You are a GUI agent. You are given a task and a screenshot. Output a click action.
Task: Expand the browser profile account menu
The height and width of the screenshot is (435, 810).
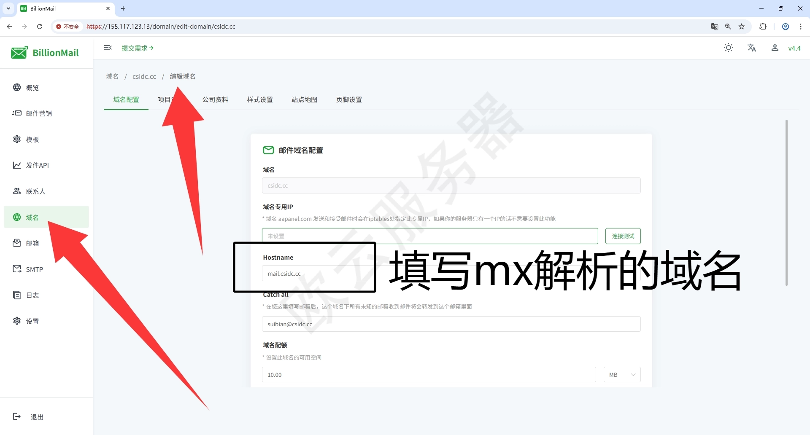click(x=785, y=26)
